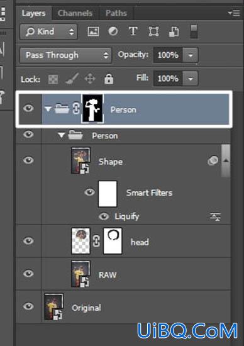The width and height of the screenshot is (244, 346).
Task: Hide the Liquify smart filter
Action: (104, 216)
